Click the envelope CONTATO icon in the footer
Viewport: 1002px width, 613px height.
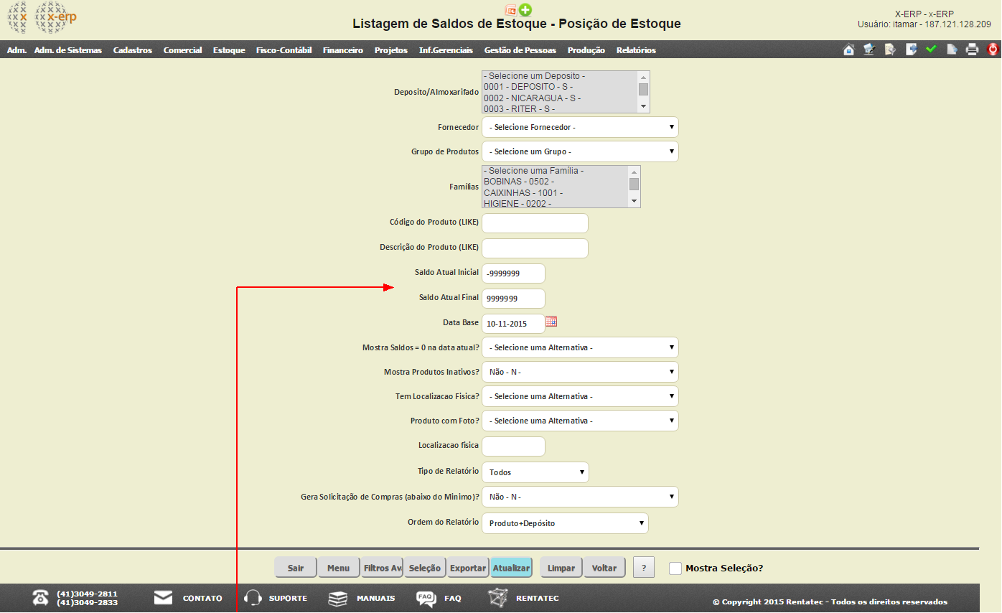164,597
